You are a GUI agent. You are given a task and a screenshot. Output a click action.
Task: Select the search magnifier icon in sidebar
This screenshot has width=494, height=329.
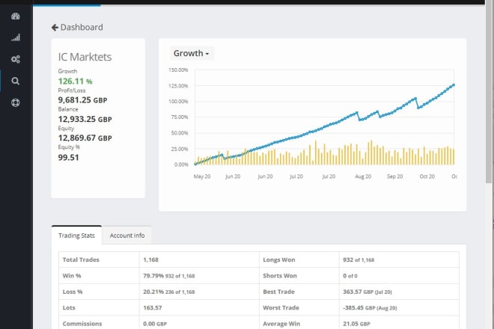click(x=16, y=81)
